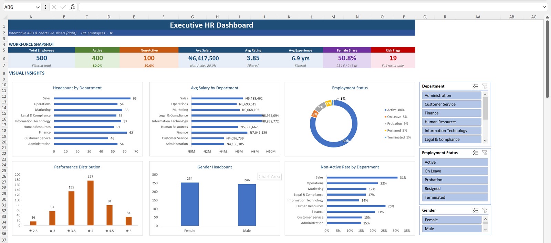Click the Active legend entry in donut chart

[x=395, y=110]
